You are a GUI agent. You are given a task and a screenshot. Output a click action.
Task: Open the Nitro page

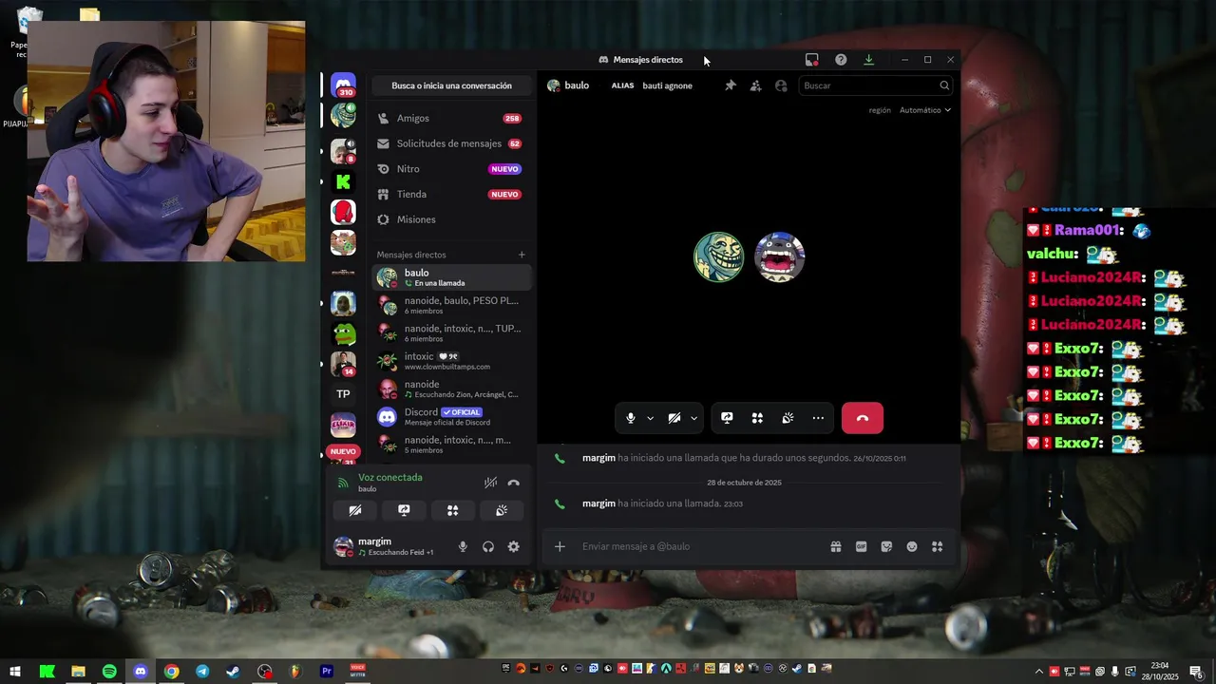(451, 169)
